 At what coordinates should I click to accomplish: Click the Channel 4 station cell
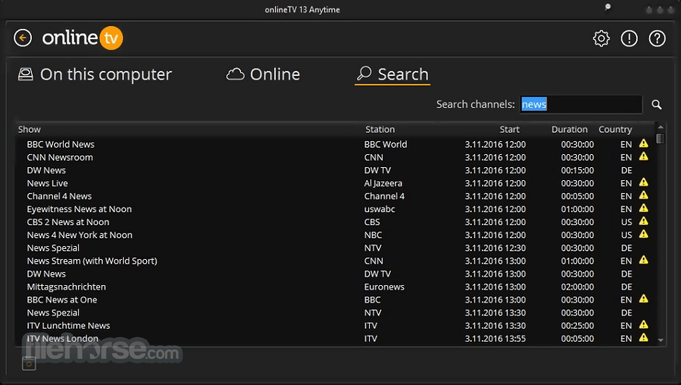[384, 196]
